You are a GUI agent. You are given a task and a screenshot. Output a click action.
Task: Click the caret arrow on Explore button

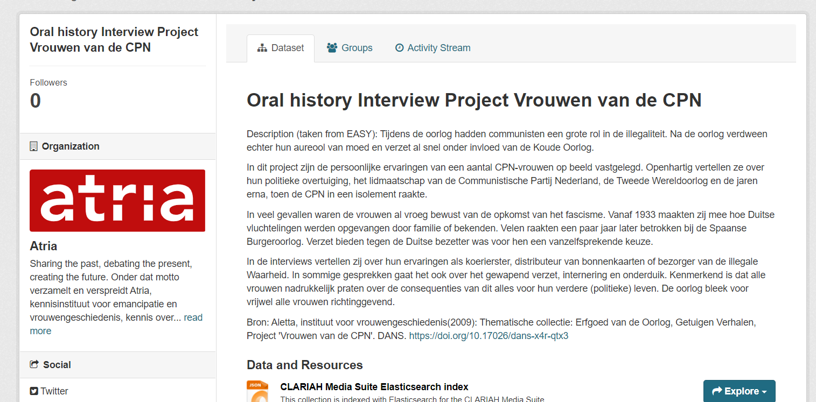(764, 392)
